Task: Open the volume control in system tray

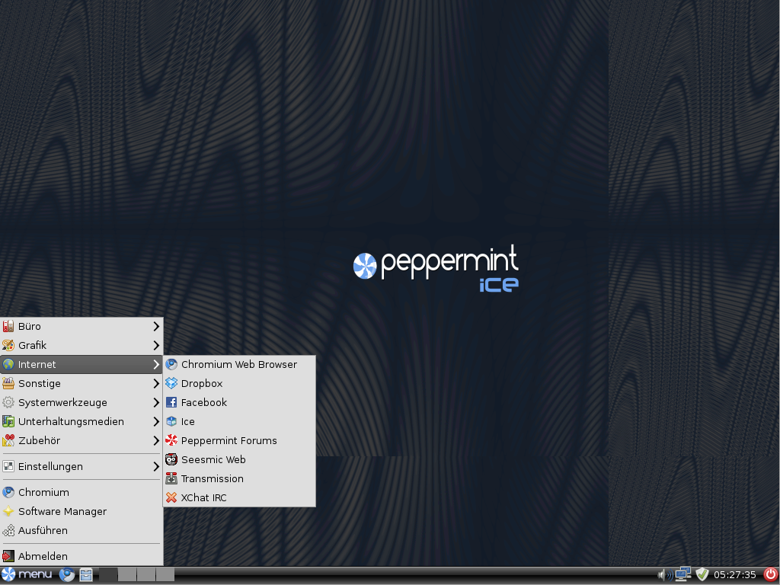Action: (x=663, y=574)
